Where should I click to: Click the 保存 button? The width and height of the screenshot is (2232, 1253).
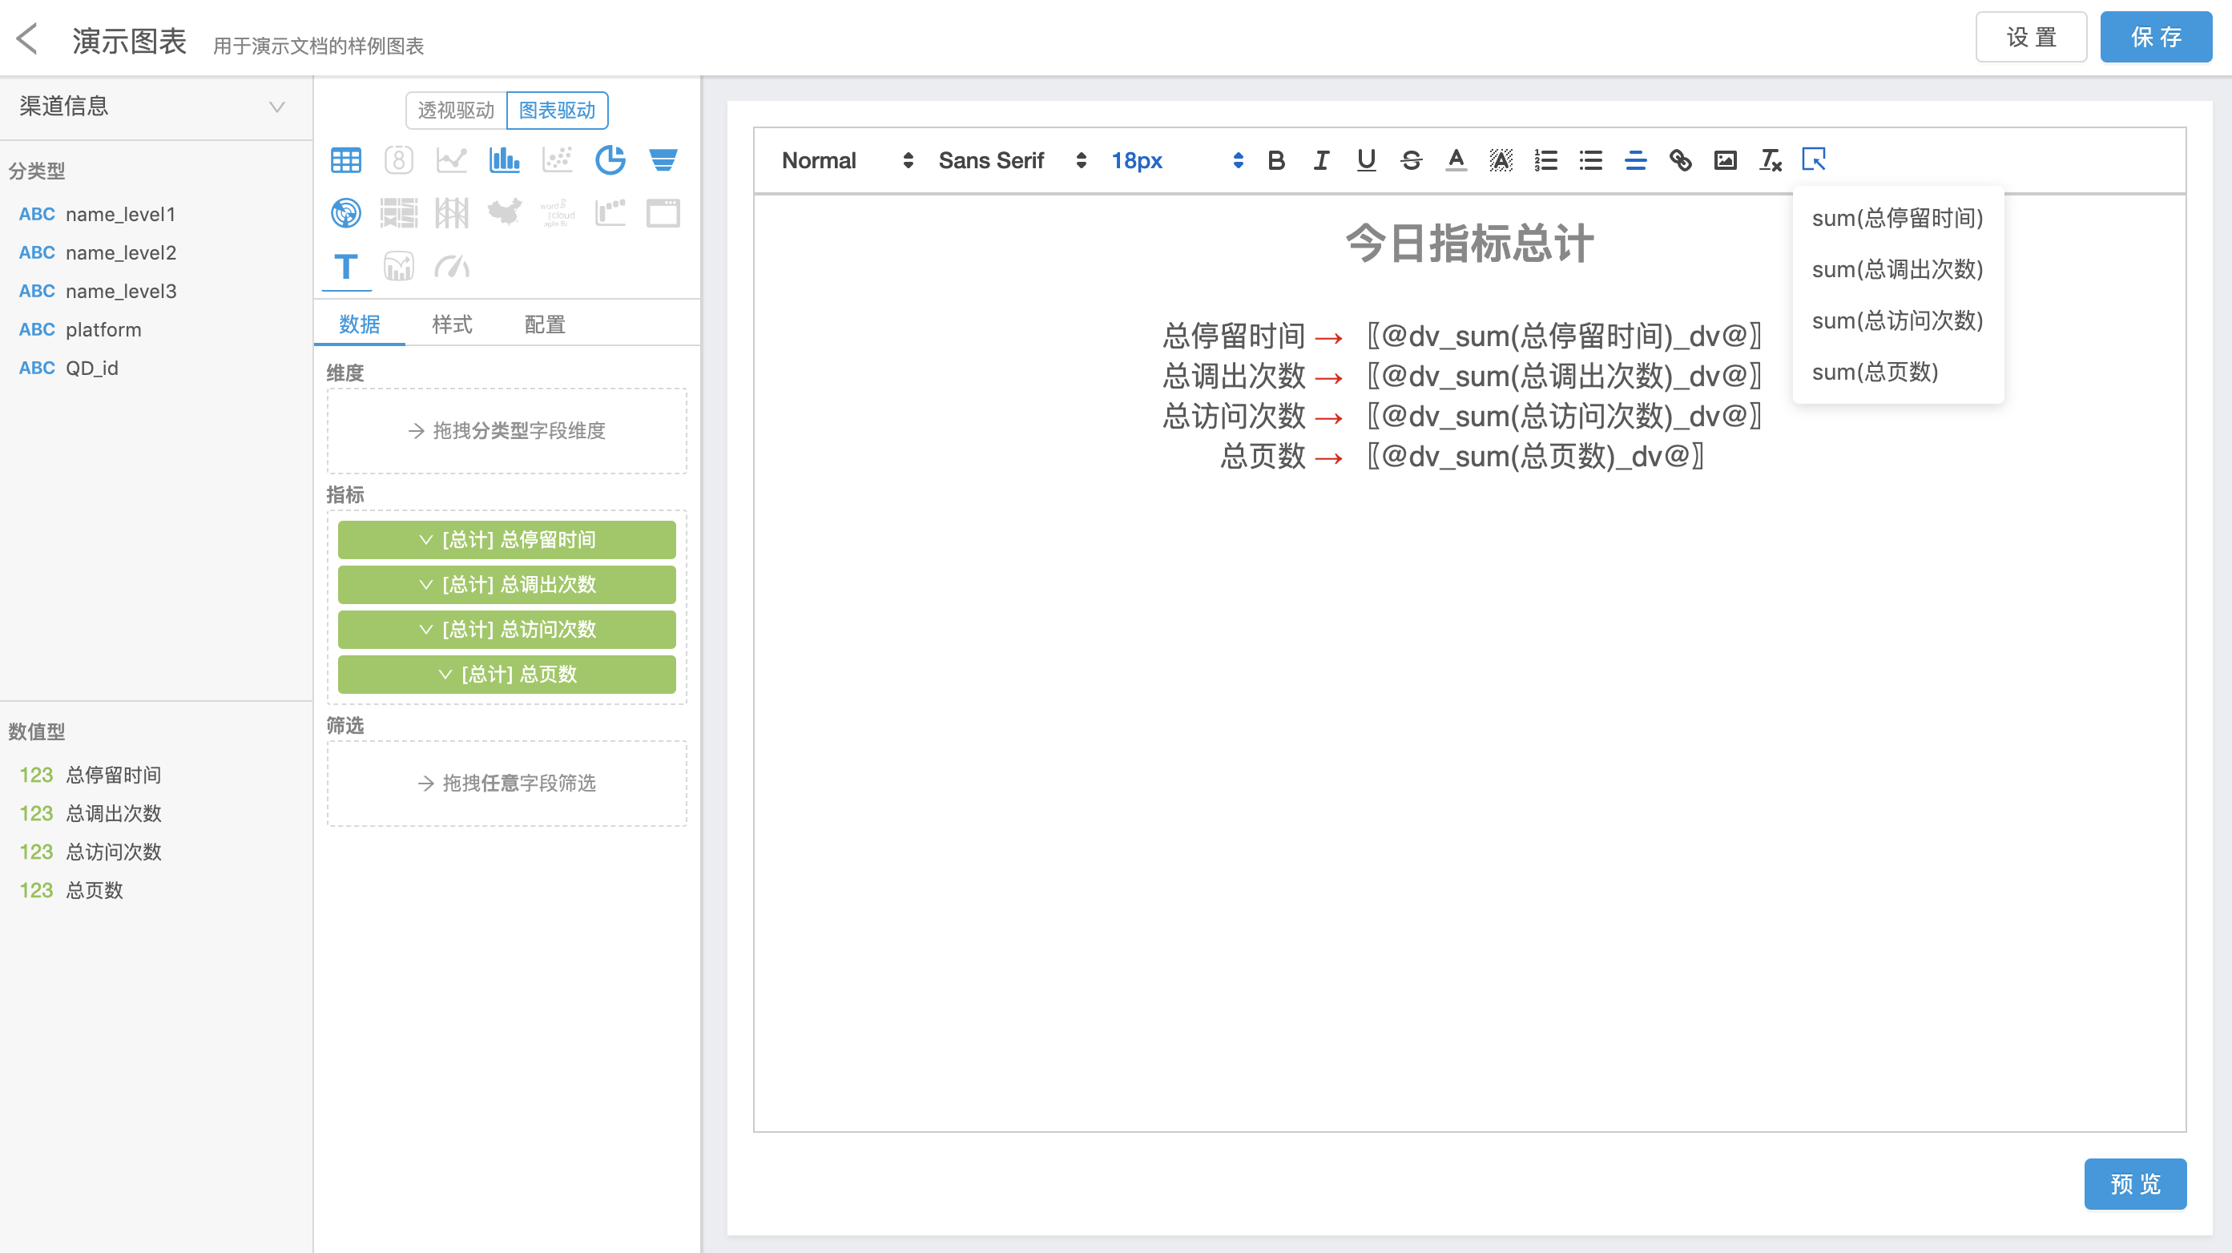click(x=2155, y=38)
